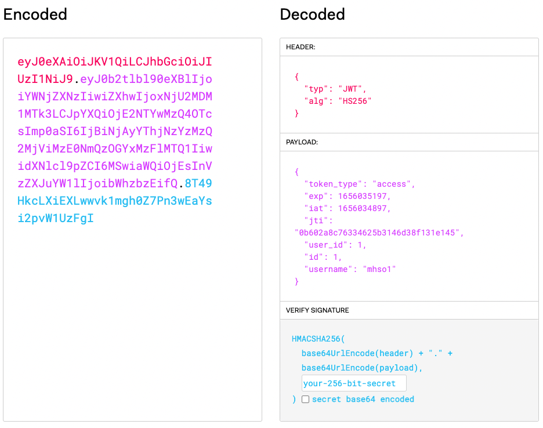
Task: Click the base64UrlEncode(payload) line
Action: (x=362, y=368)
